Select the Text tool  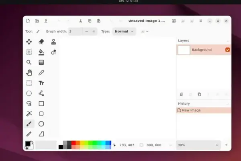(41, 83)
